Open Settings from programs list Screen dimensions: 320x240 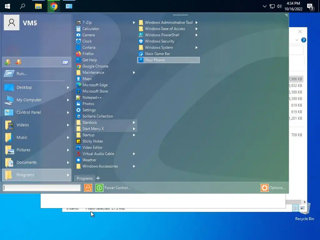[106, 110]
